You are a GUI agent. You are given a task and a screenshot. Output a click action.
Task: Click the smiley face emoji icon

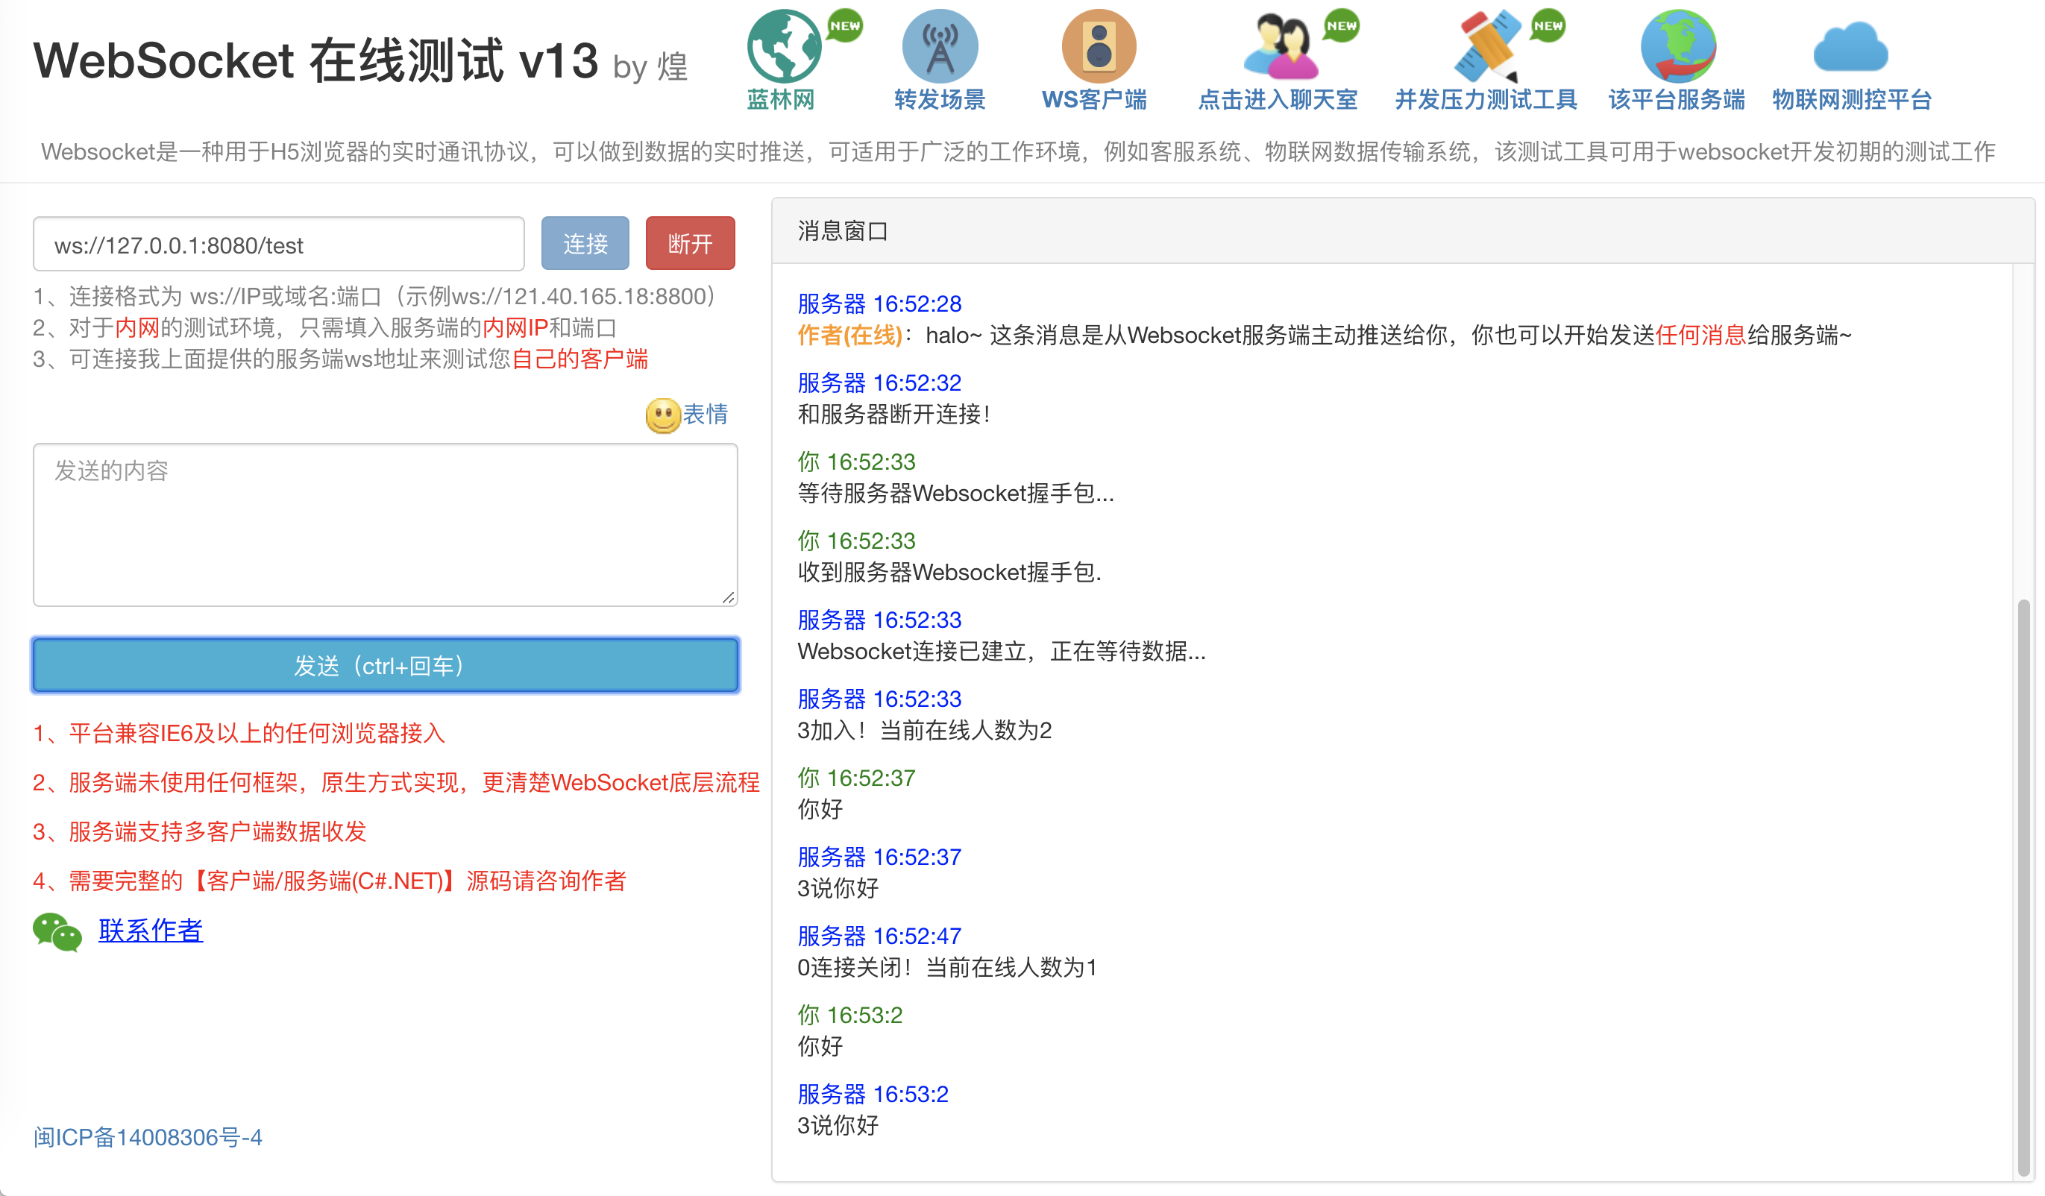tap(662, 415)
